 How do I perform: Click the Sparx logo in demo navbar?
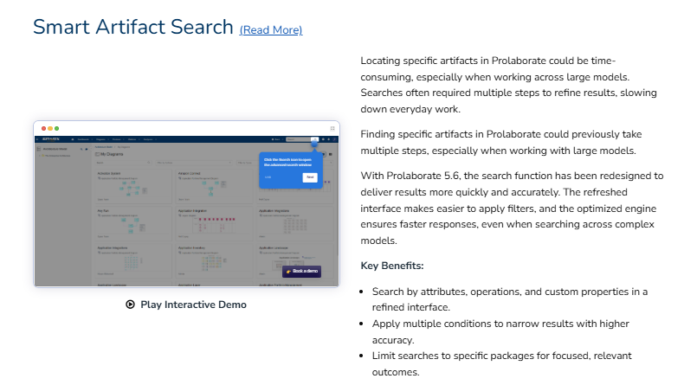50,139
